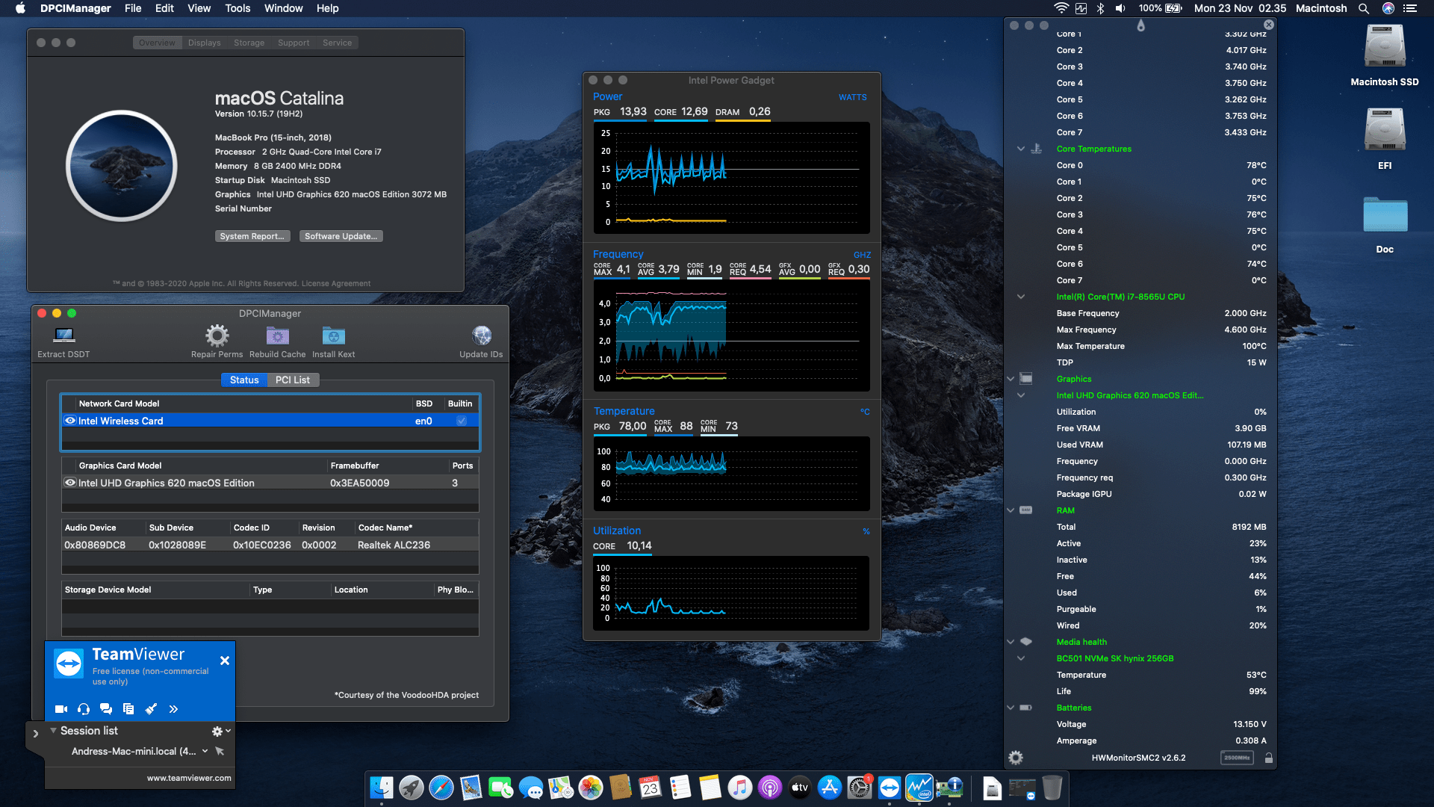Collapse BC501 NVMe SK hynix subgroup

point(1020,658)
